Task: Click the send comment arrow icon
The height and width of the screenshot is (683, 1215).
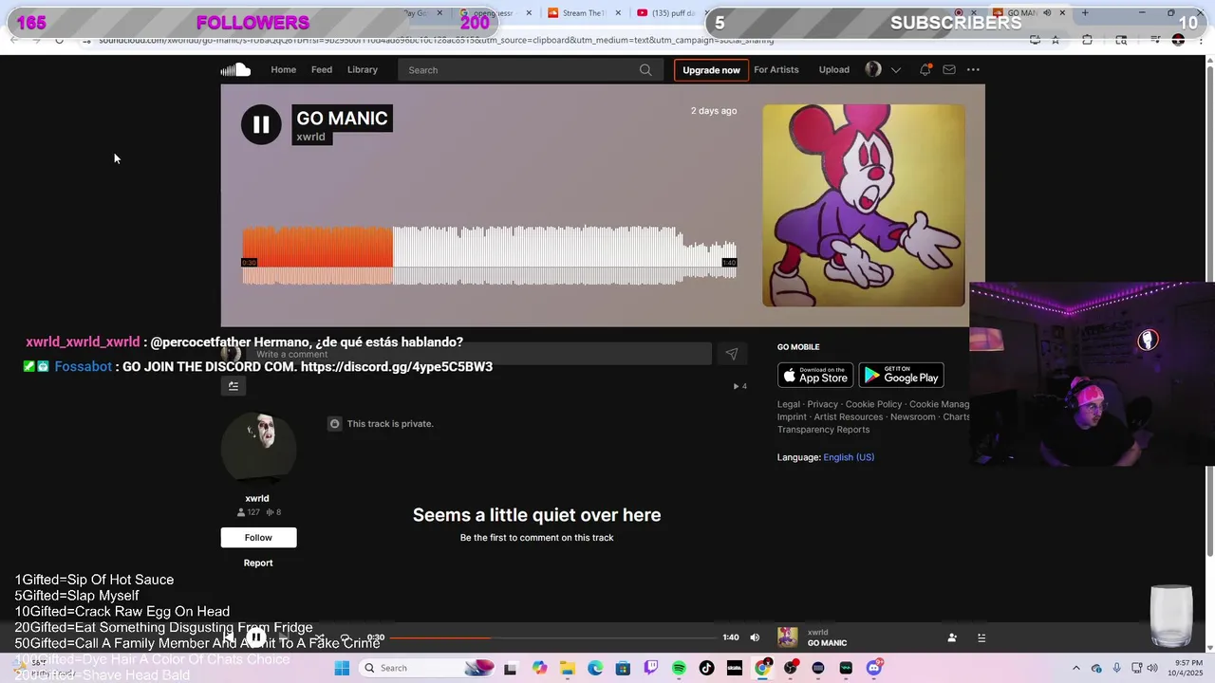Action: coord(731,354)
